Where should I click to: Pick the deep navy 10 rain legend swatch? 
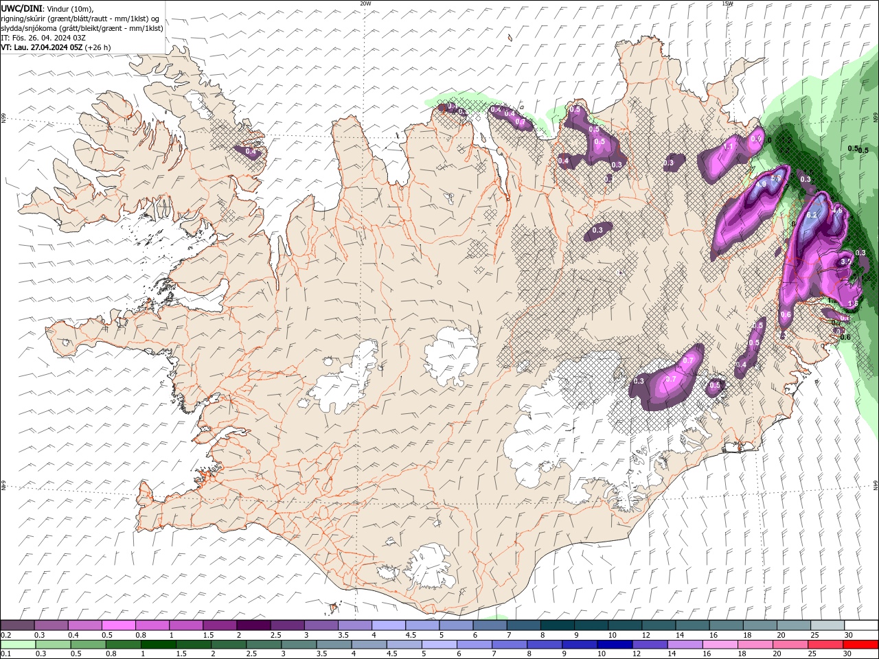(x=615, y=645)
